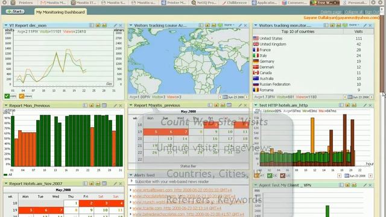Open the www.virtualflowers.com alert link

coord(182,190)
